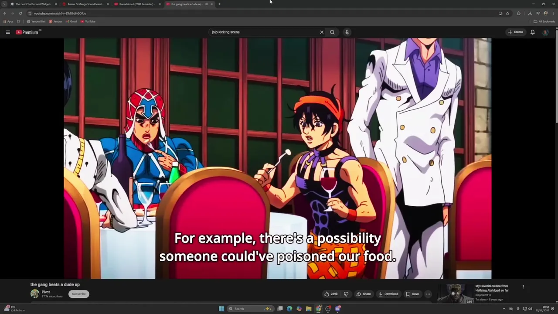This screenshot has height=314, width=558.
Task: Open the taskbar clock showing 20:58
Action: tap(543, 309)
